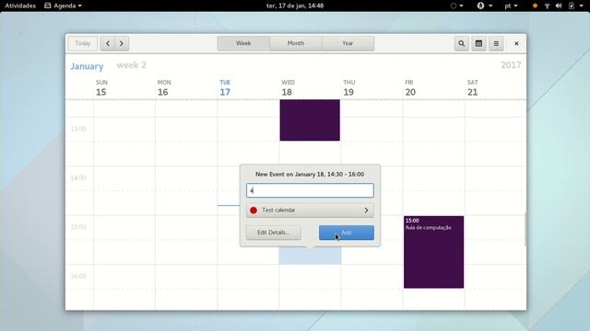Click the 2017 year label

tap(511, 65)
